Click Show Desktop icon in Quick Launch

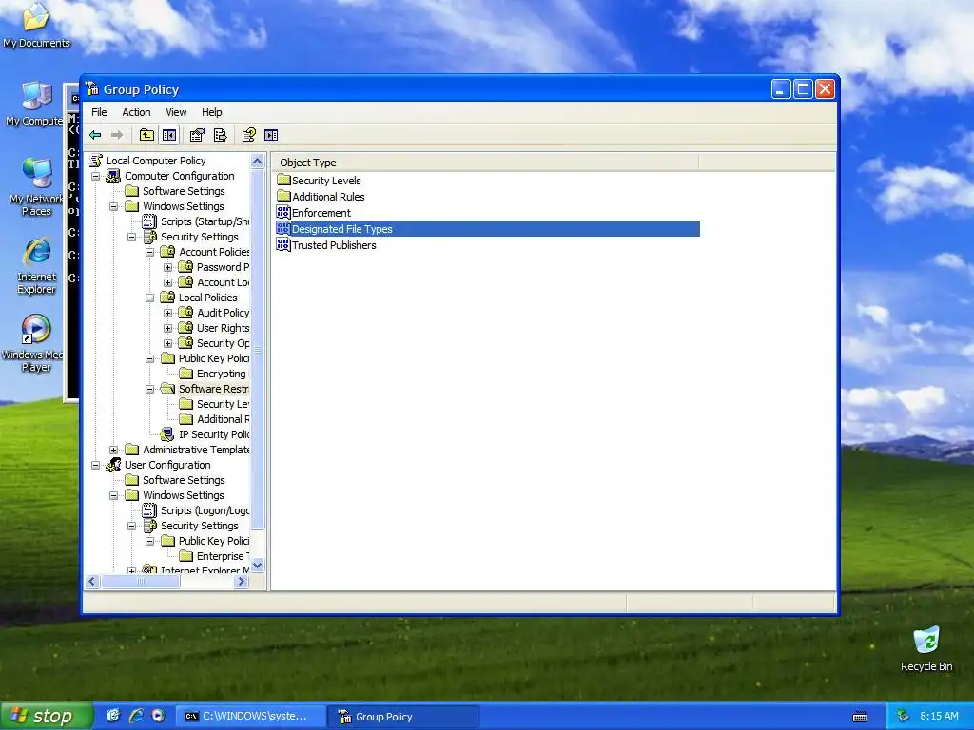(113, 716)
